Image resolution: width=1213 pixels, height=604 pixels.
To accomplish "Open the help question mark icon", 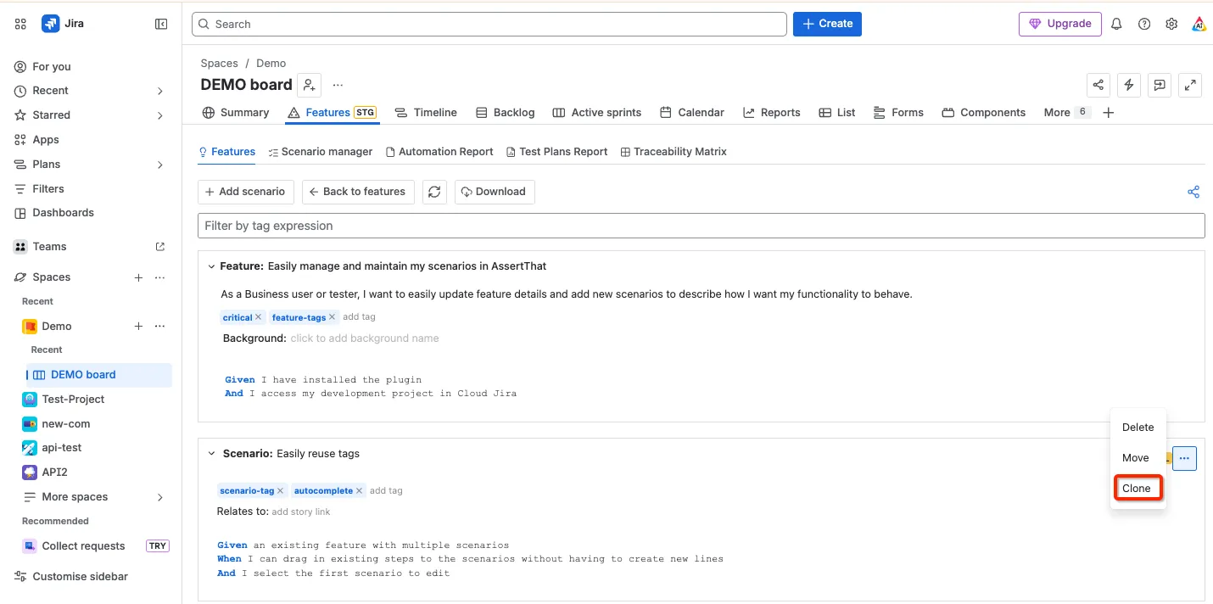I will (1144, 24).
